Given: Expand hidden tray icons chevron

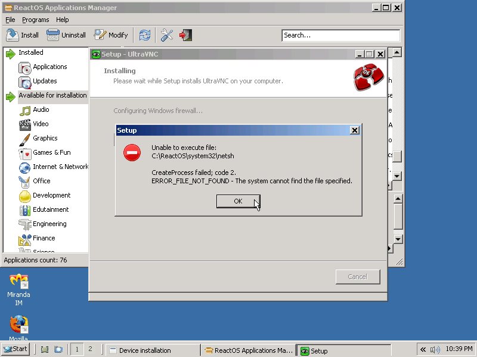Looking at the screenshot, I should tap(423, 350).
